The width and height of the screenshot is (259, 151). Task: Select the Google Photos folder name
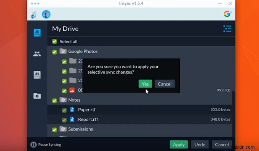[83, 51]
